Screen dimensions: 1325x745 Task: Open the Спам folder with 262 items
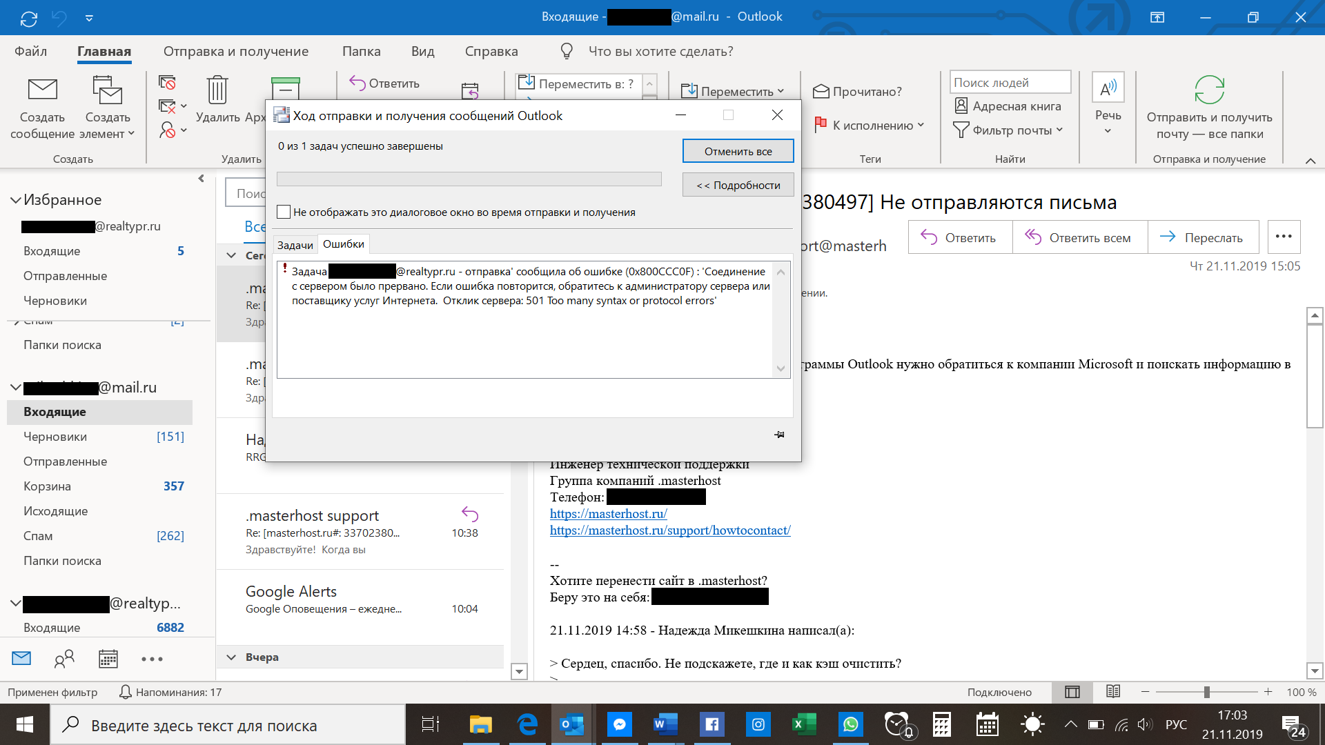pyautogui.click(x=100, y=536)
